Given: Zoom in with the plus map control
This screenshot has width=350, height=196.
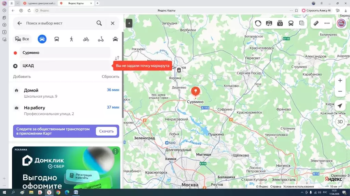Looking at the screenshot, I should (340, 81).
